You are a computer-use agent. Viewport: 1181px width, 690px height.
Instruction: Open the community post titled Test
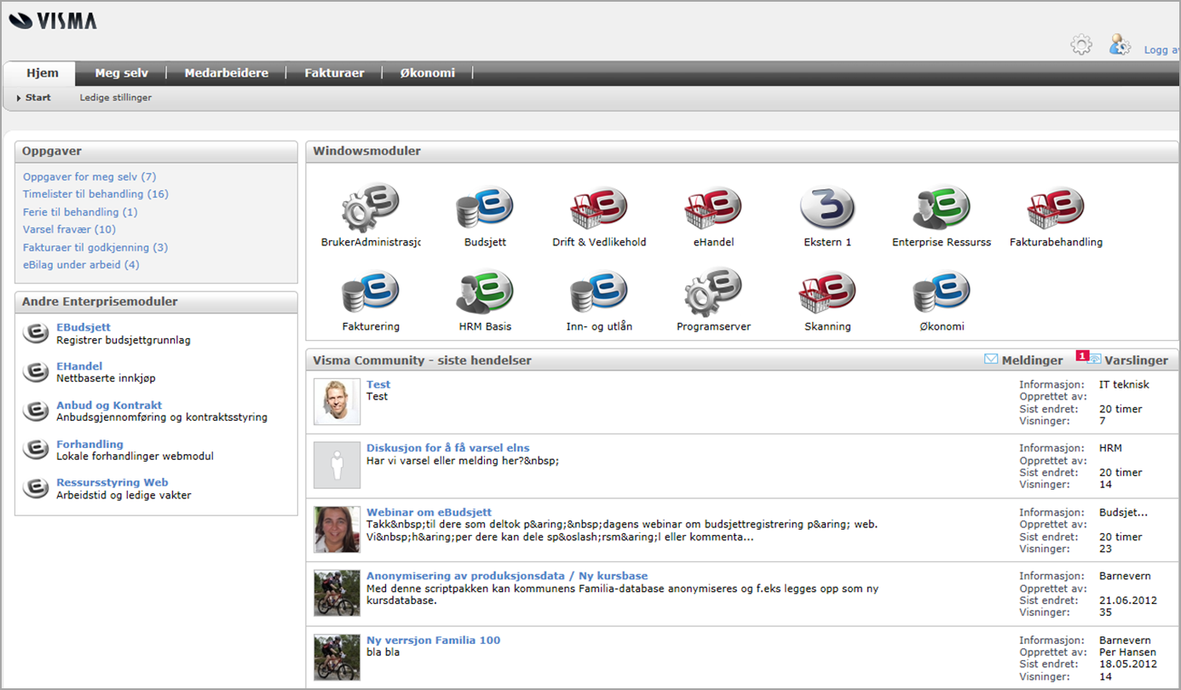coord(378,385)
